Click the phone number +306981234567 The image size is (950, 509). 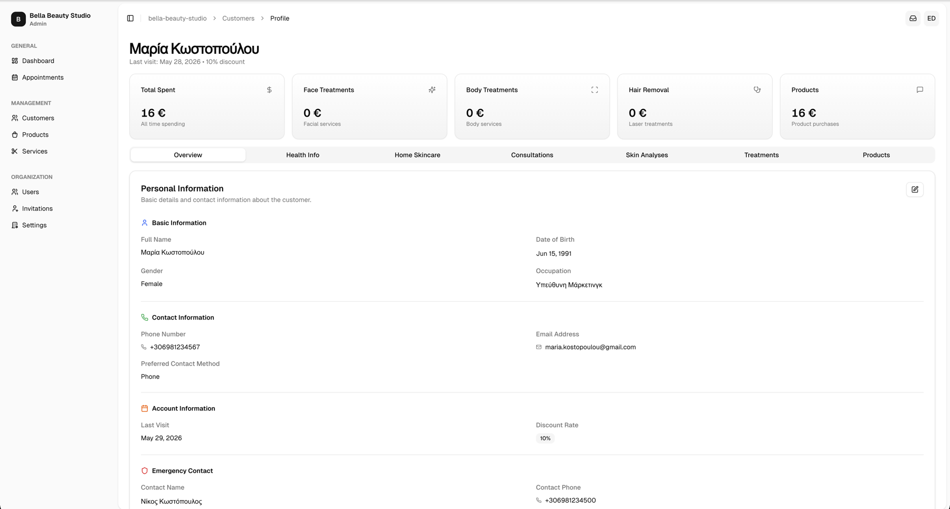(175, 347)
